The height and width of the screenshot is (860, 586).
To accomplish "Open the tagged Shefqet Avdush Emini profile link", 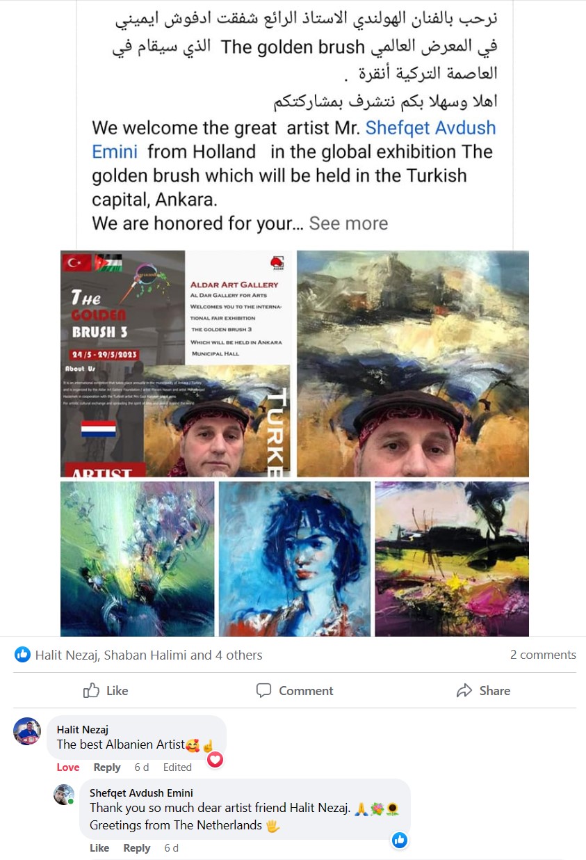I will click(294, 140).
